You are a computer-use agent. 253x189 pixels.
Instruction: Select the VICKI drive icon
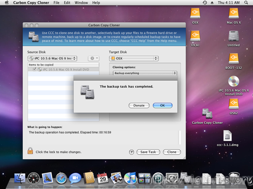click(x=195, y=36)
